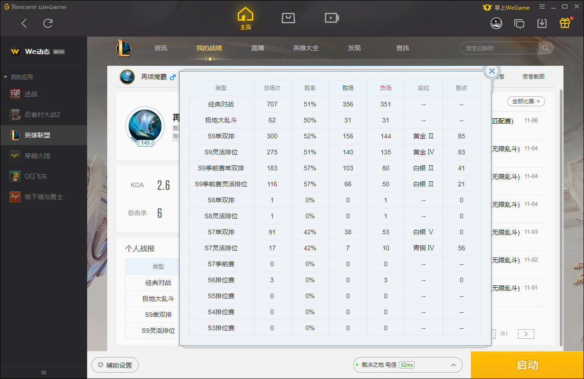Select 英雄联盟 in sidebar
The width and height of the screenshot is (584, 379).
pyautogui.click(x=43, y=135)
